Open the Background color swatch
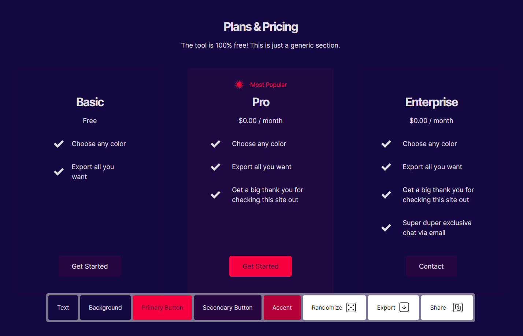Viewport: 523px width, 336px height. coord(105,307)
